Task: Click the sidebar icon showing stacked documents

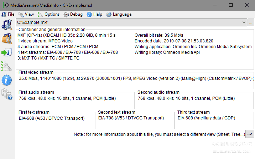Action: tap(7, 94)
